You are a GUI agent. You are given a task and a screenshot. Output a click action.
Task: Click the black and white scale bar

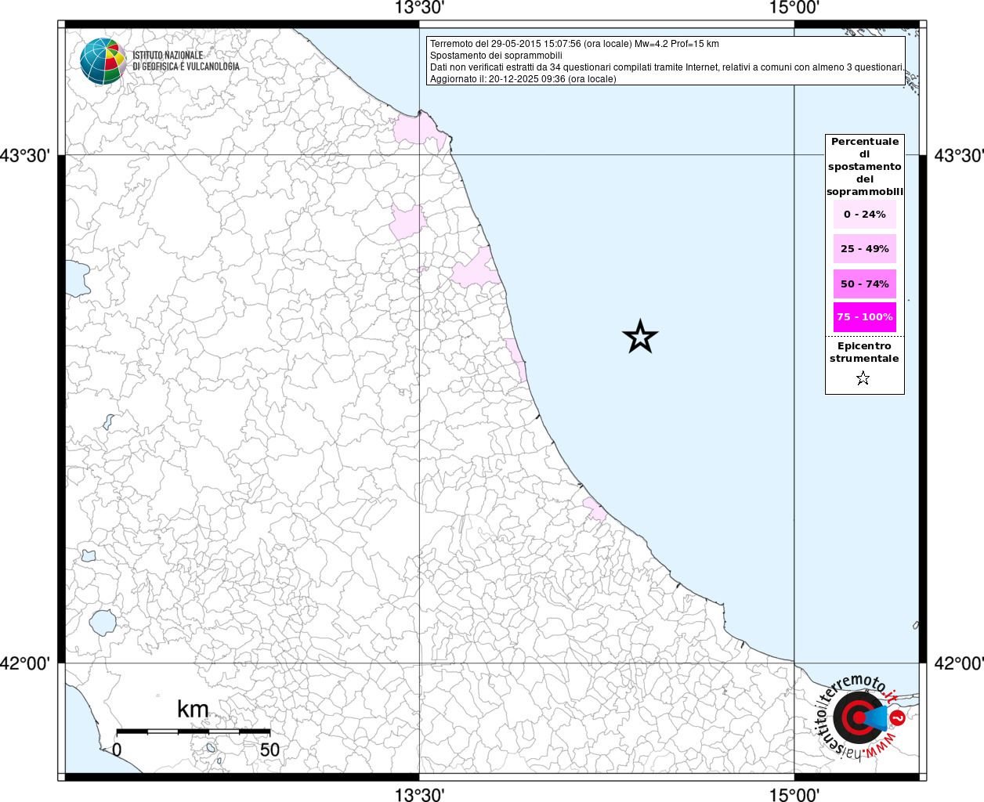click(194, 732)
